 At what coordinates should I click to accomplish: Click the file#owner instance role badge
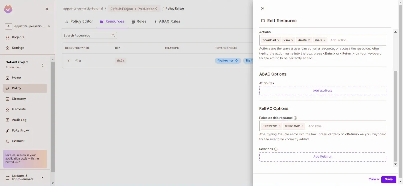point(228,61)
